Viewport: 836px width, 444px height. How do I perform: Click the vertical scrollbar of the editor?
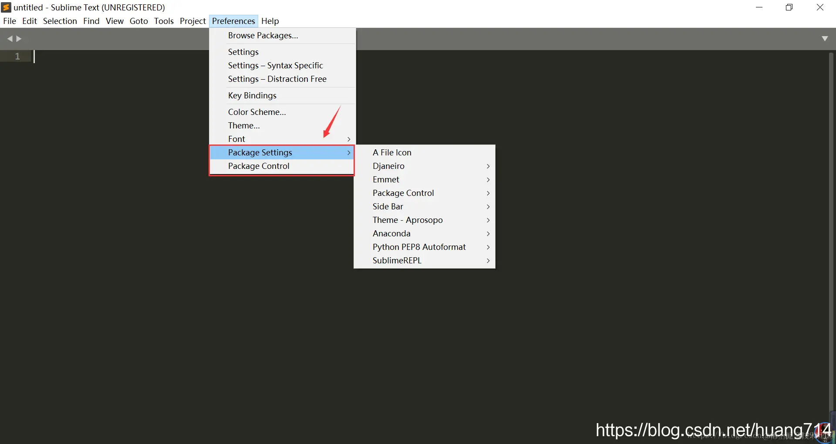(x=831, y=231)
